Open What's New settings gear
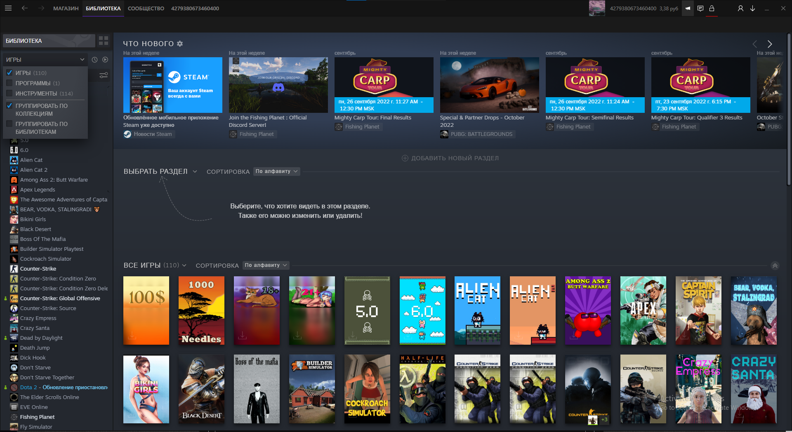 coord(180,44)
